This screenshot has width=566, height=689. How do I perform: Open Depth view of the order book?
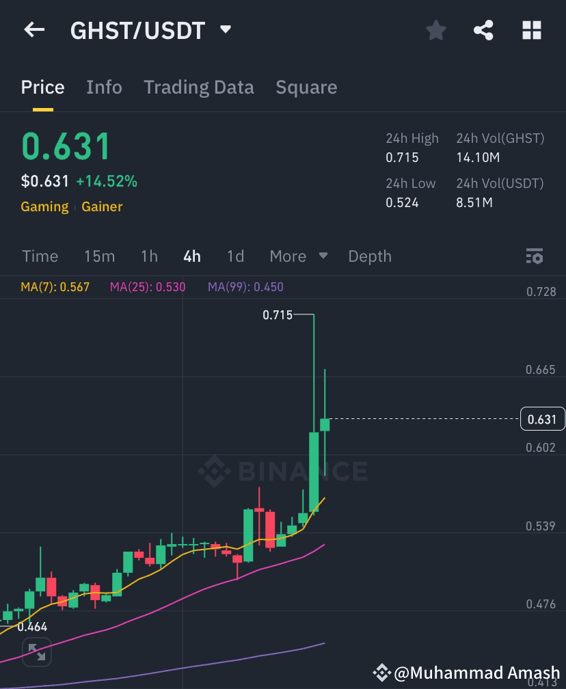coord(369,256)
